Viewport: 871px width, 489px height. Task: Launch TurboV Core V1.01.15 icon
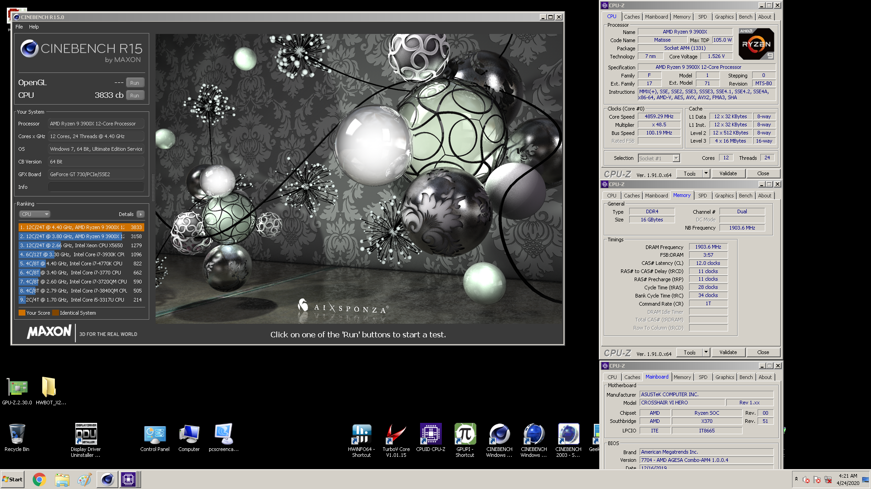396,440
